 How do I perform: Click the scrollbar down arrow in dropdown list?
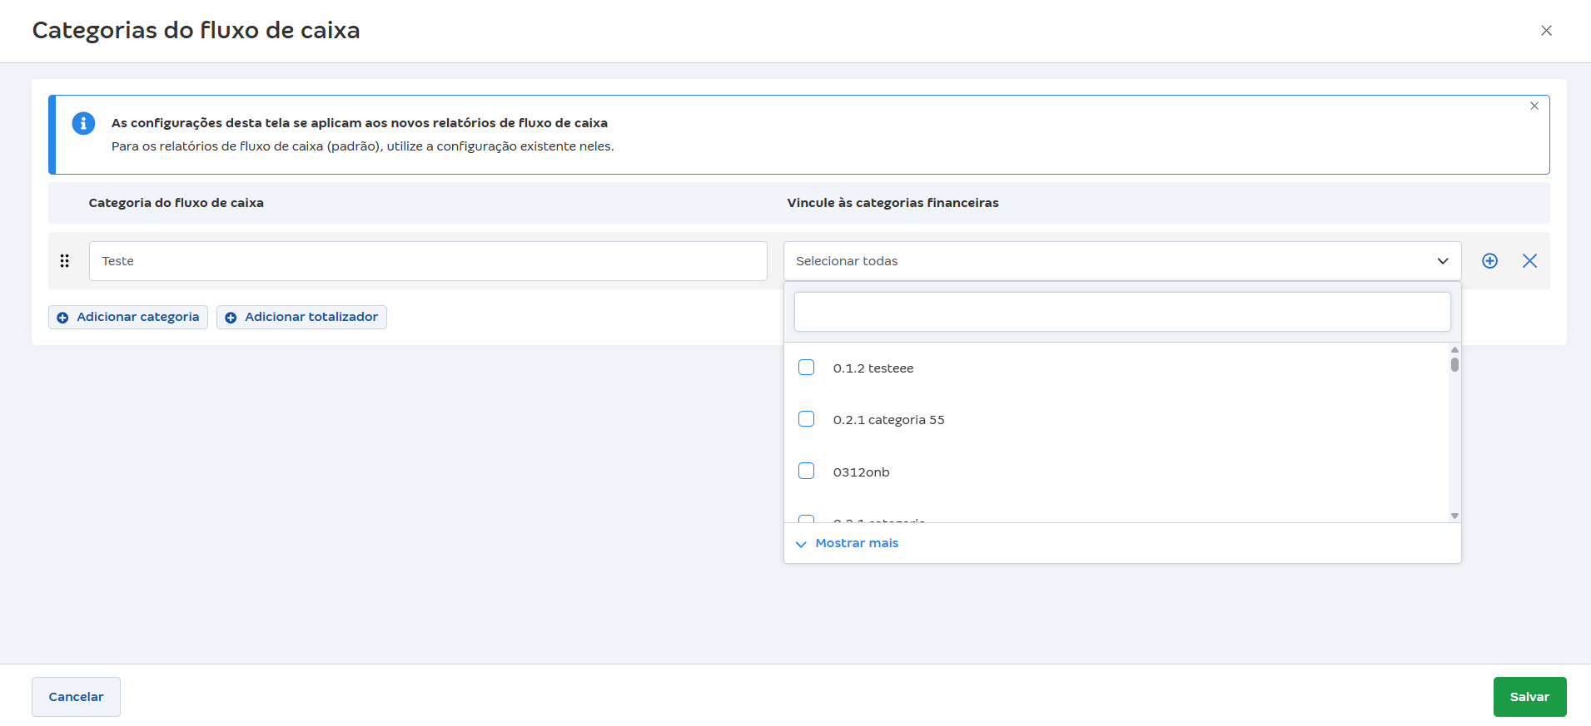pos(1454,516)
